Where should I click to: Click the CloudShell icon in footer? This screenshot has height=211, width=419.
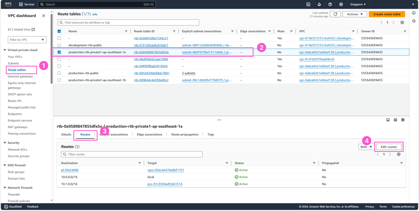point(6,207)
